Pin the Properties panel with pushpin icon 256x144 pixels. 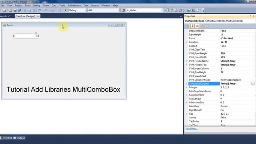(x=253, y=16)
